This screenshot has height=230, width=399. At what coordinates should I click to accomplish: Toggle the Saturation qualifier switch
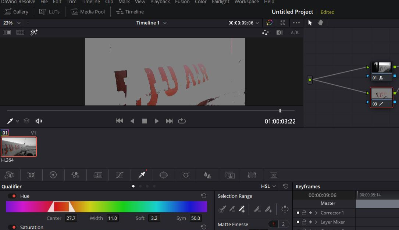[x=12, y=227]
